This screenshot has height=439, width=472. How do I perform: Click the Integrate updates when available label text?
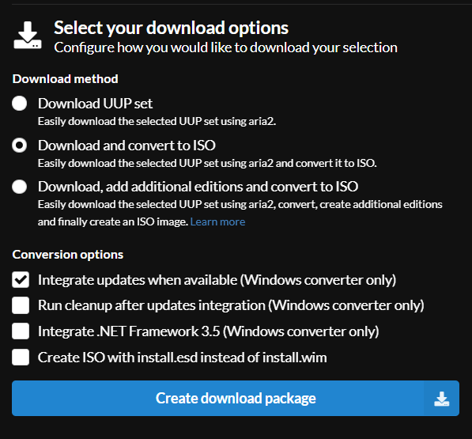point(217,280)
